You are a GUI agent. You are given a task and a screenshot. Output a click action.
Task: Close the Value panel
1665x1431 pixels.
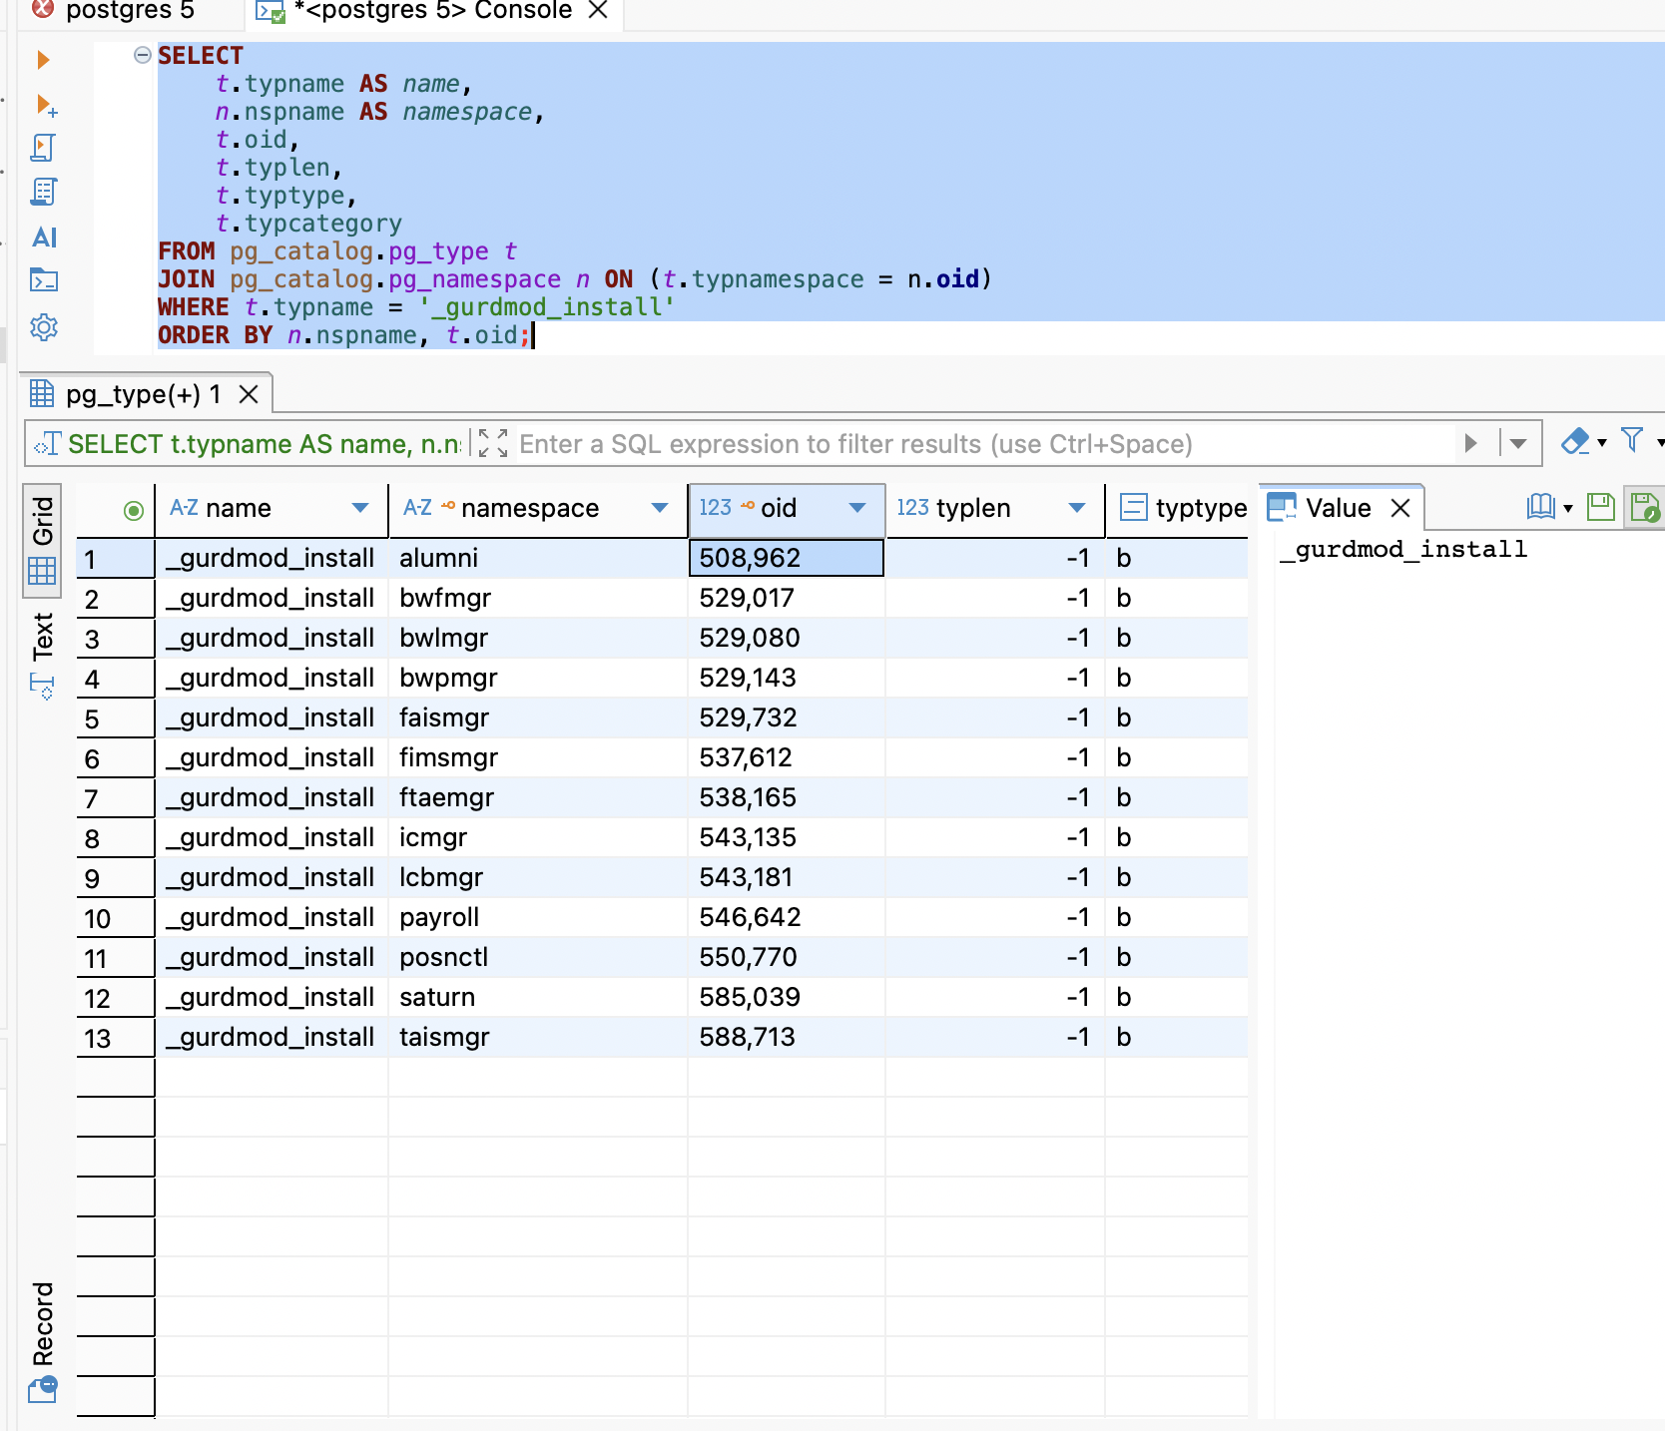coord(1400,508)
